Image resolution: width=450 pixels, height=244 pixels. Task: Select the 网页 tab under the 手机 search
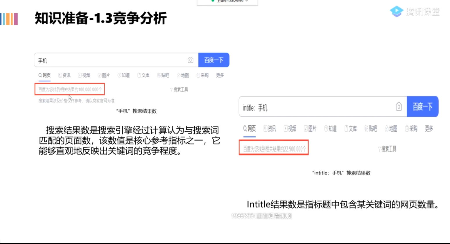pos(44,75)
